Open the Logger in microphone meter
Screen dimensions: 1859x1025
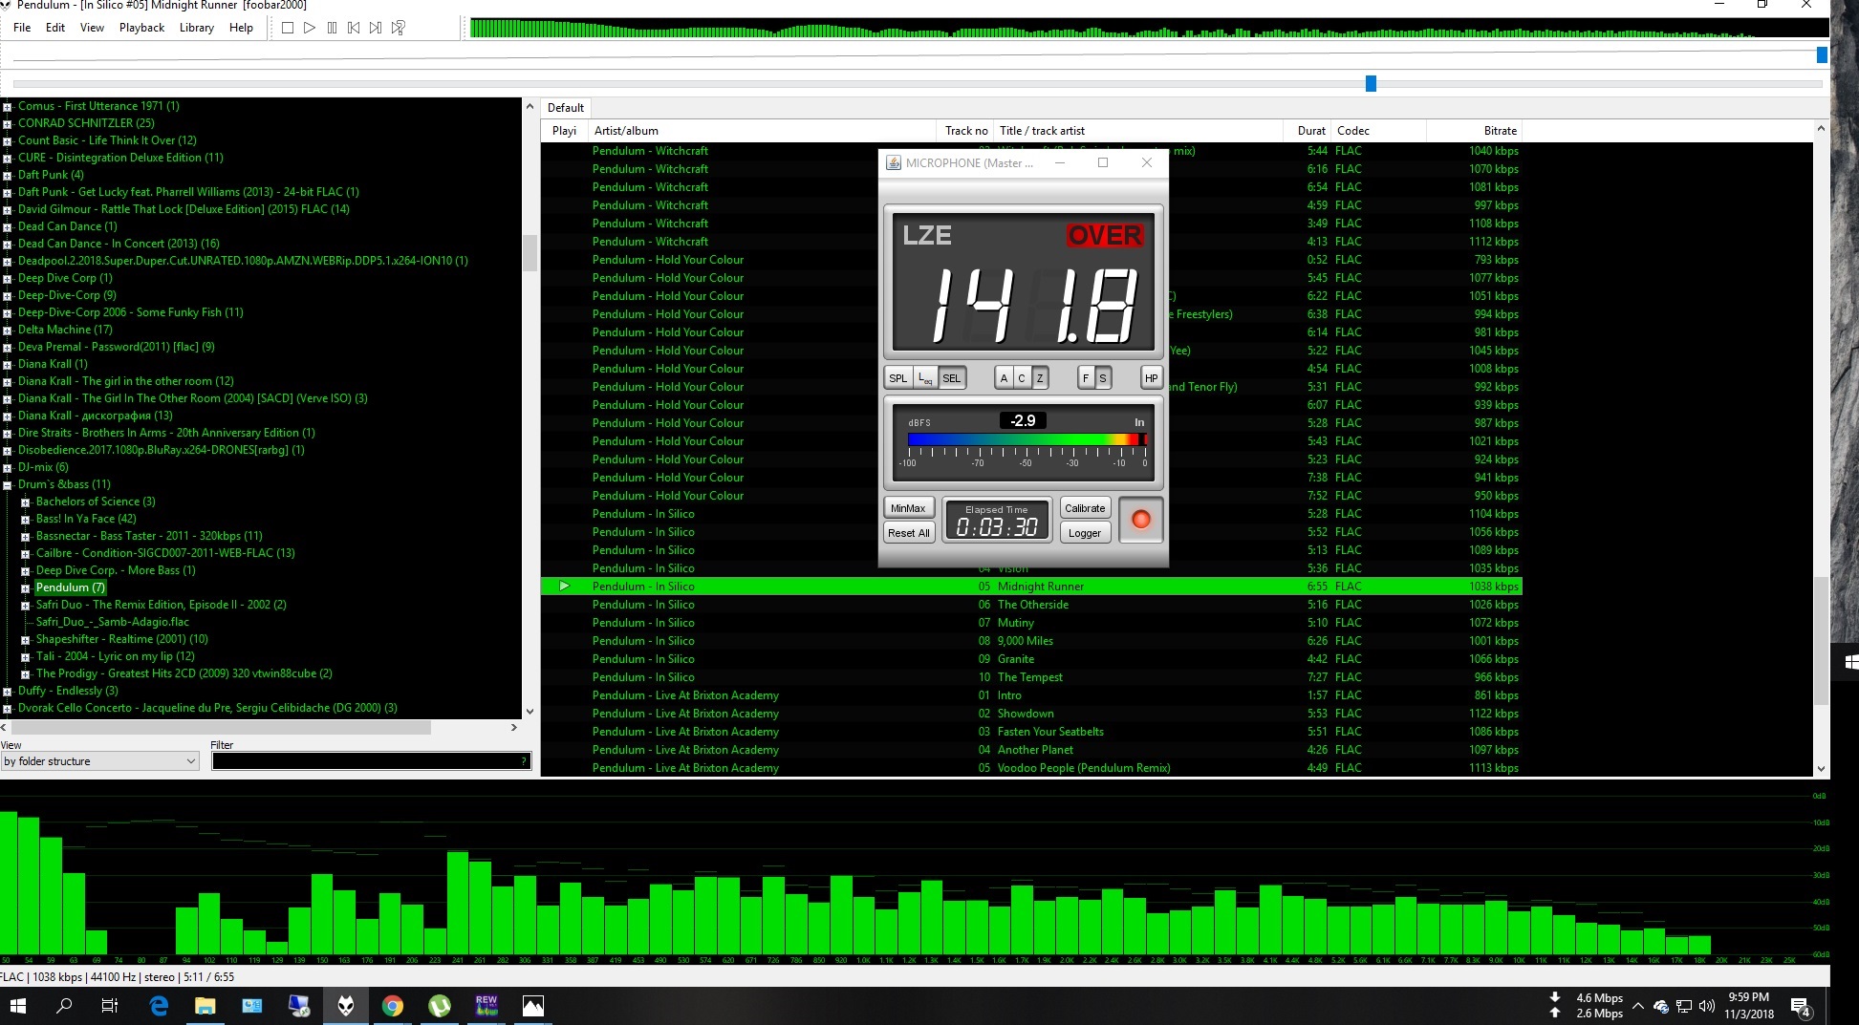pyautogui.click(x=1085, y=533)
